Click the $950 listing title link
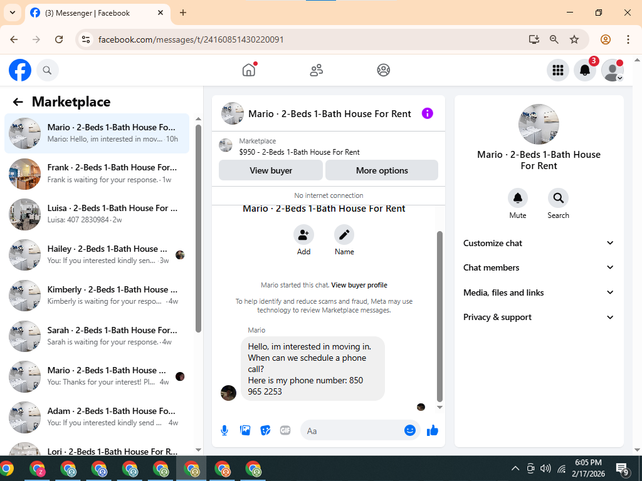 click(299, 152)
